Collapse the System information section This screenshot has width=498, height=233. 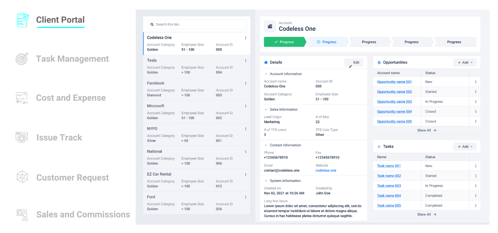click(266, 181)
